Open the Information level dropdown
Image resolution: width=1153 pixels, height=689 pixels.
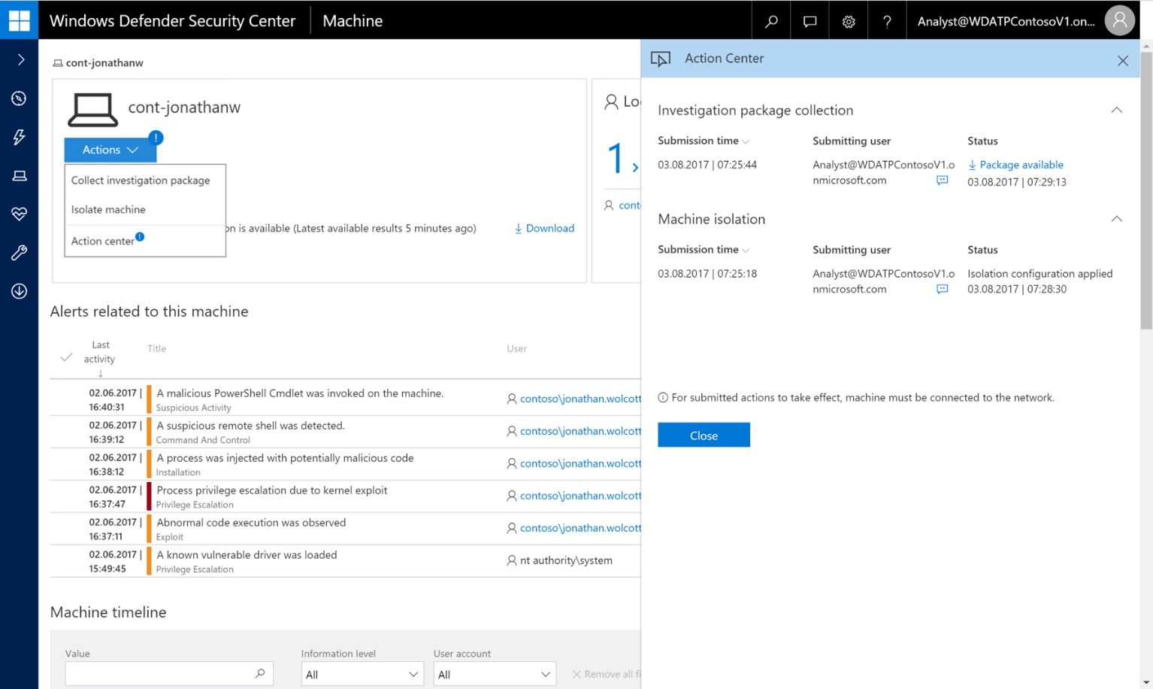(362, 674)
